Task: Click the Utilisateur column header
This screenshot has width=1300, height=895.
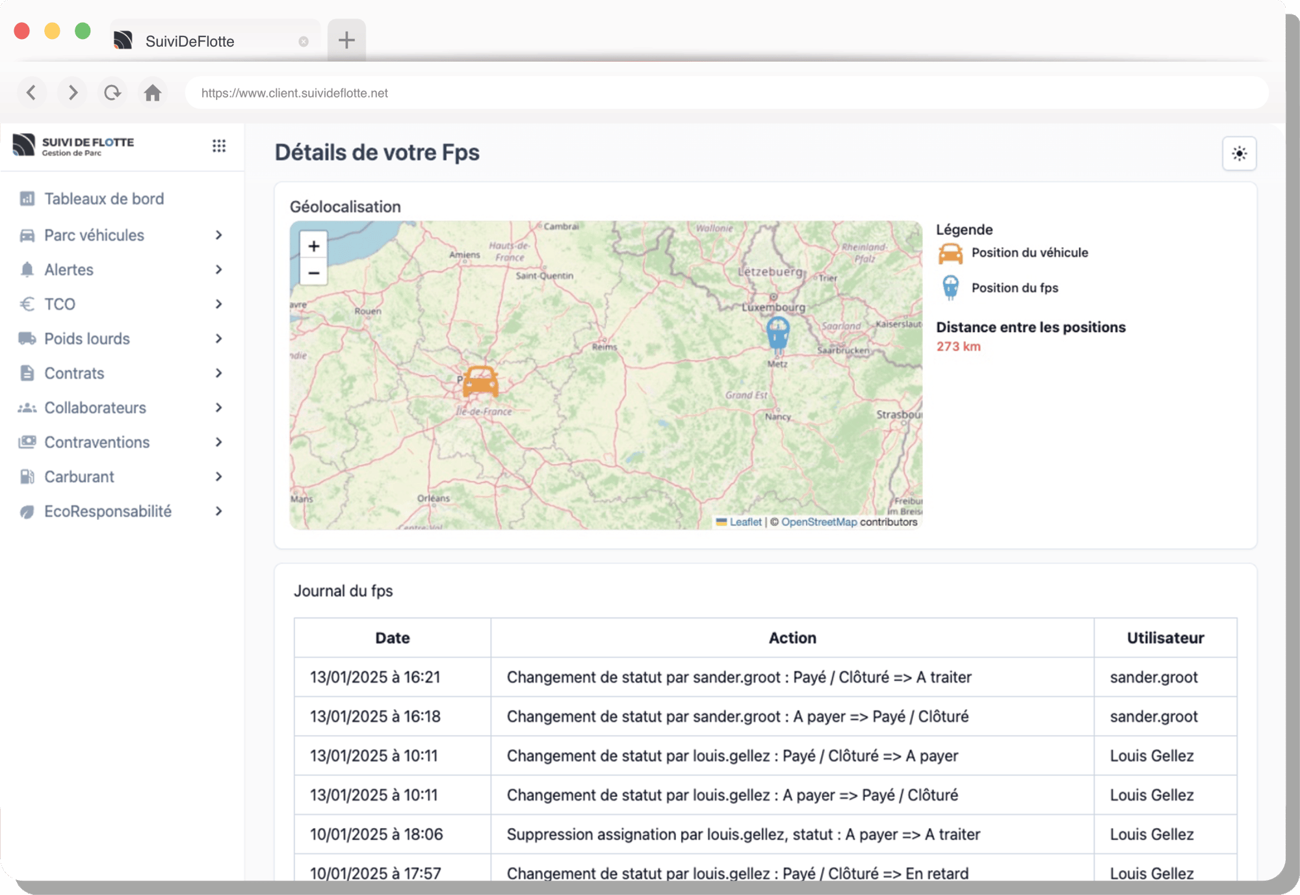Action: tap(1165, 638)
